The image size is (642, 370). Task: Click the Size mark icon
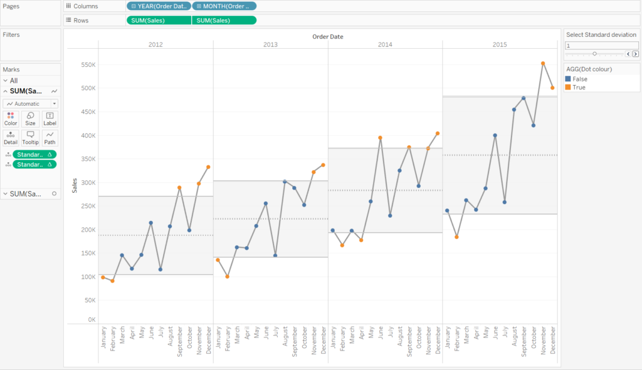pos(30,119)
